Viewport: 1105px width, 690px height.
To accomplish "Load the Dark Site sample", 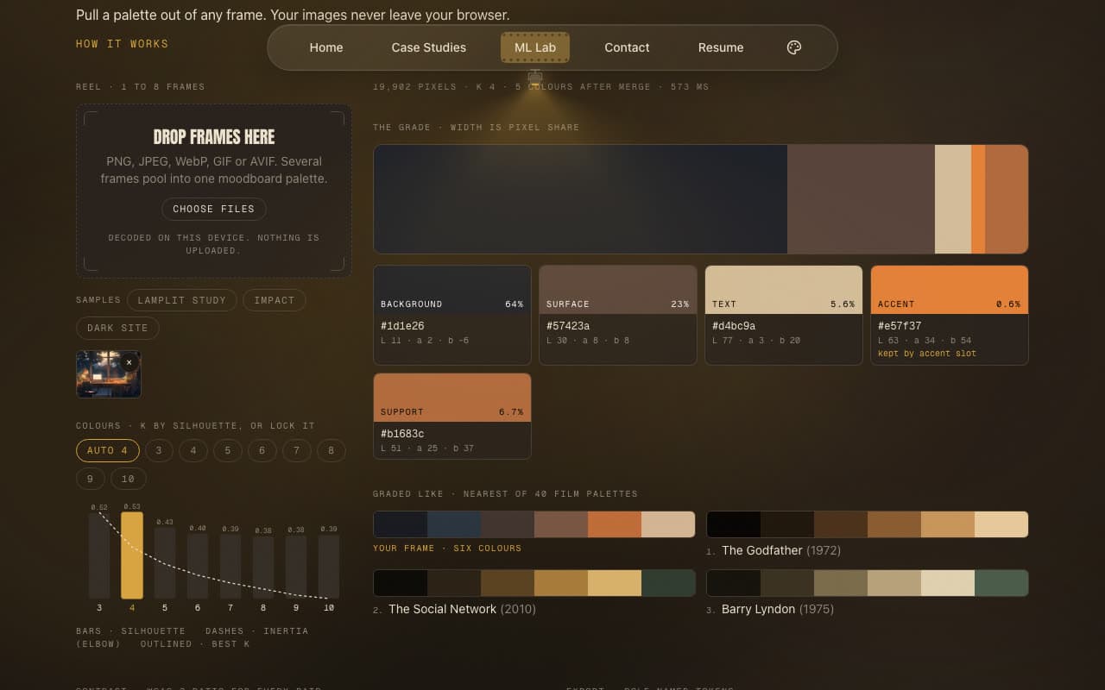I will click(117, 328).
